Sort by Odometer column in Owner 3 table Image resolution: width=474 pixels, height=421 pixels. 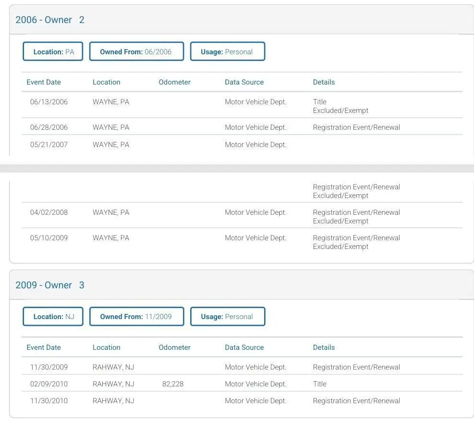174,347
